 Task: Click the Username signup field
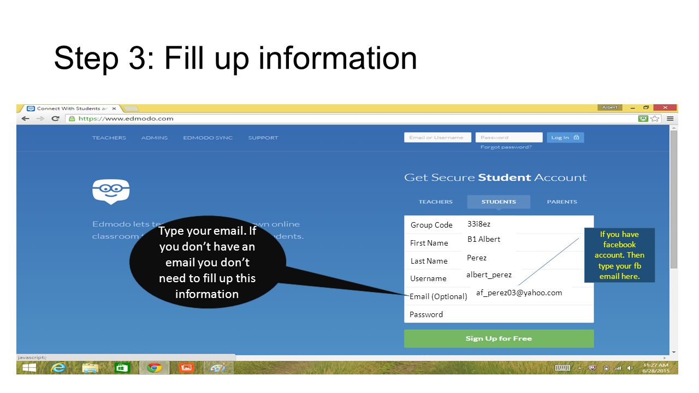(x=499, y=278)
